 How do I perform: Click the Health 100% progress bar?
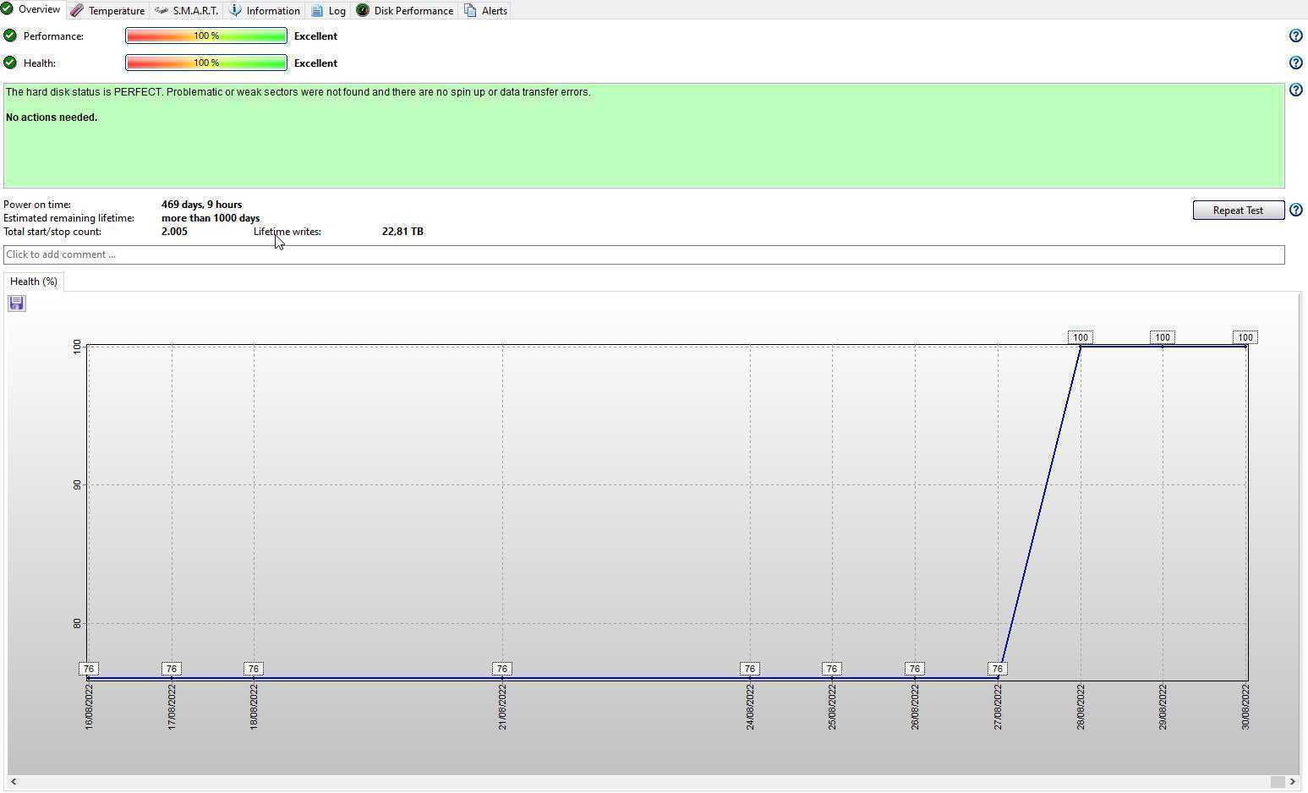pos(206,63)
